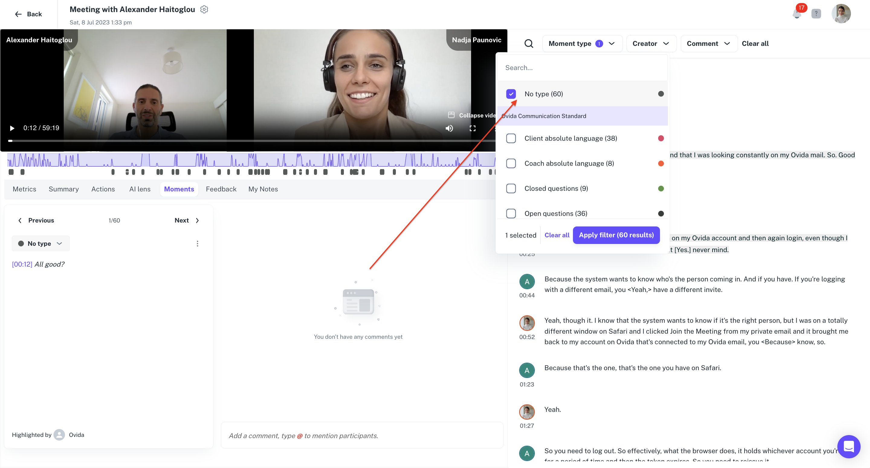Image resolution: width=870 pixels, height=468 pixels.
Task: Click the Collapse video icon
Action: (451, 115)
